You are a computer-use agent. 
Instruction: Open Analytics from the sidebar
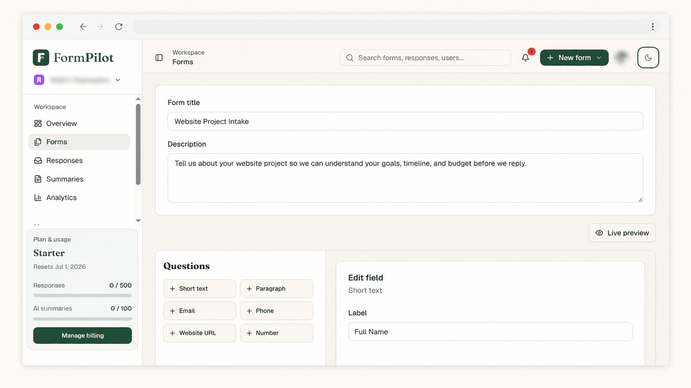pos(79,198)
